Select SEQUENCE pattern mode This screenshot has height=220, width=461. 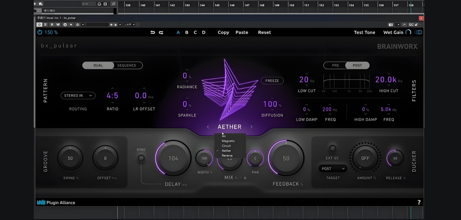127,66
